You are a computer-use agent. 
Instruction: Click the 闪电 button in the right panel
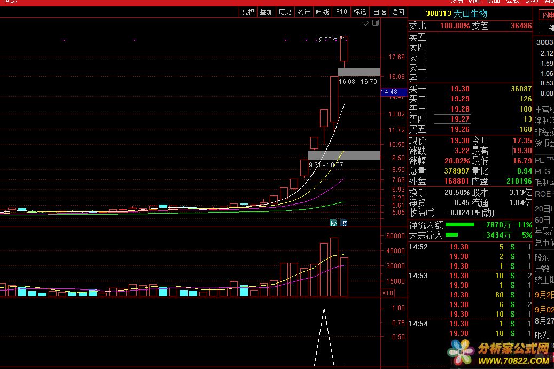click(546, 15)
